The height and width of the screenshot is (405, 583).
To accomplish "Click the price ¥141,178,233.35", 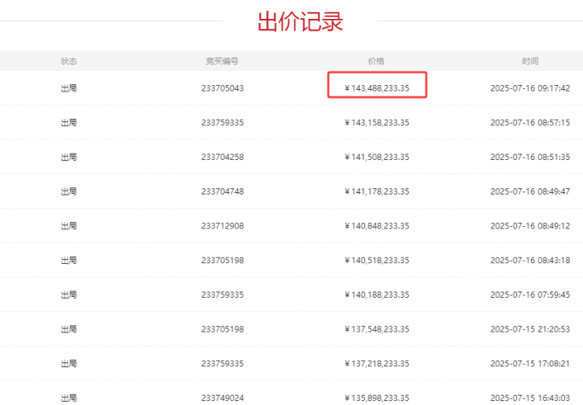I will click(377, 191).
